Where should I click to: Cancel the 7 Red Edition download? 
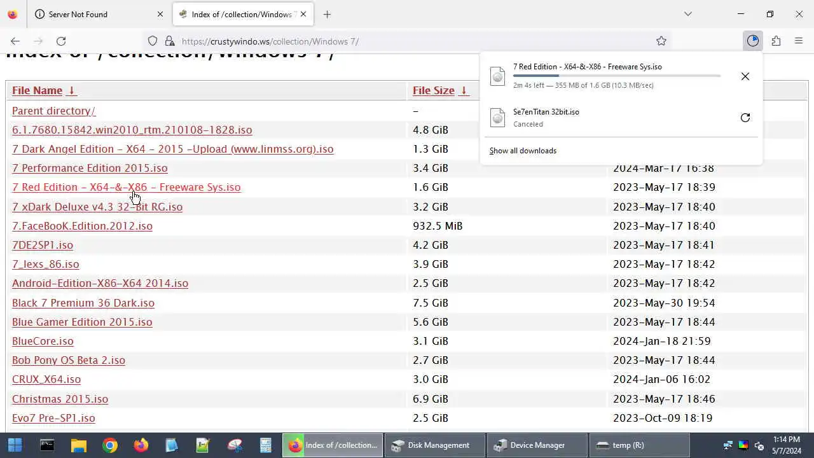tap(745, 76)
